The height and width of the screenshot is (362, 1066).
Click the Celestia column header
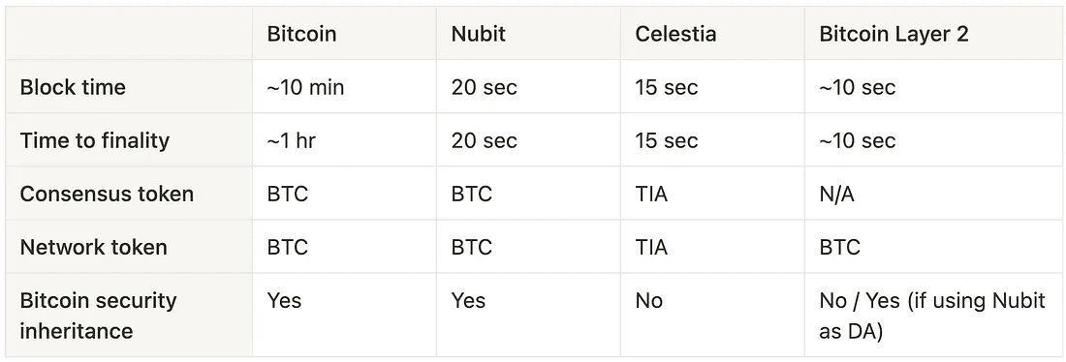675,34
